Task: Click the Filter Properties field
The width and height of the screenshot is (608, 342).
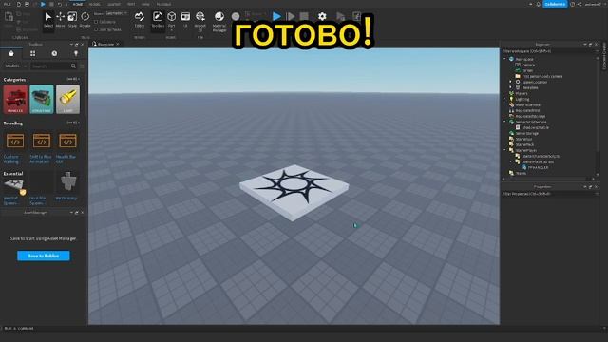Action: [x=549, y=194]
